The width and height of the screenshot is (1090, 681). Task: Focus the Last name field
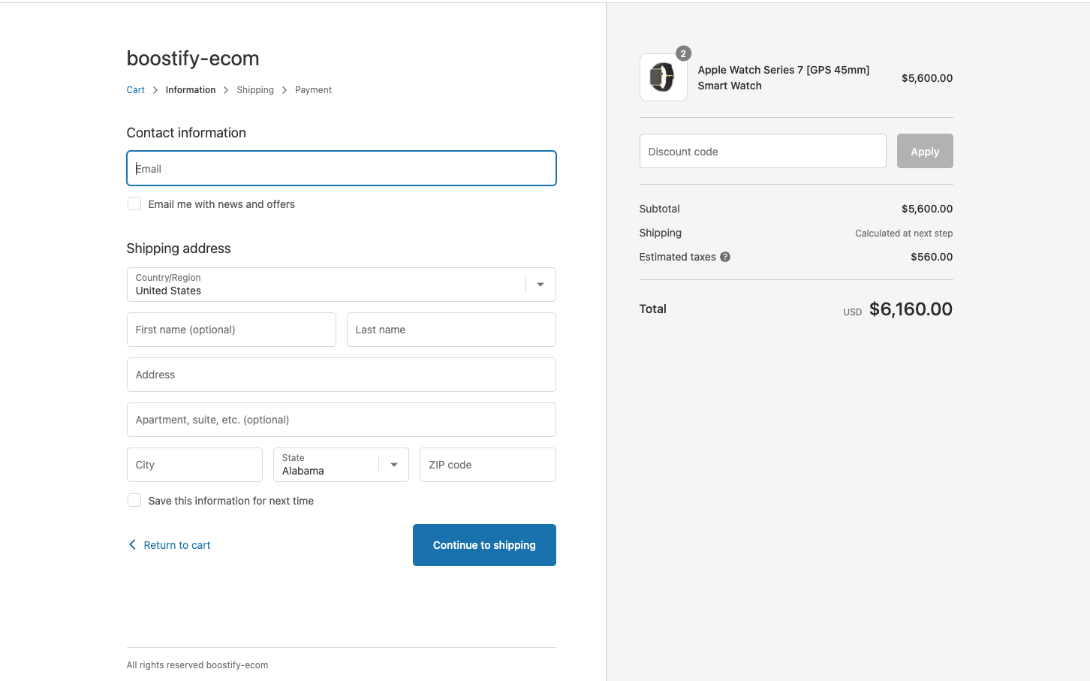[451, 330]
